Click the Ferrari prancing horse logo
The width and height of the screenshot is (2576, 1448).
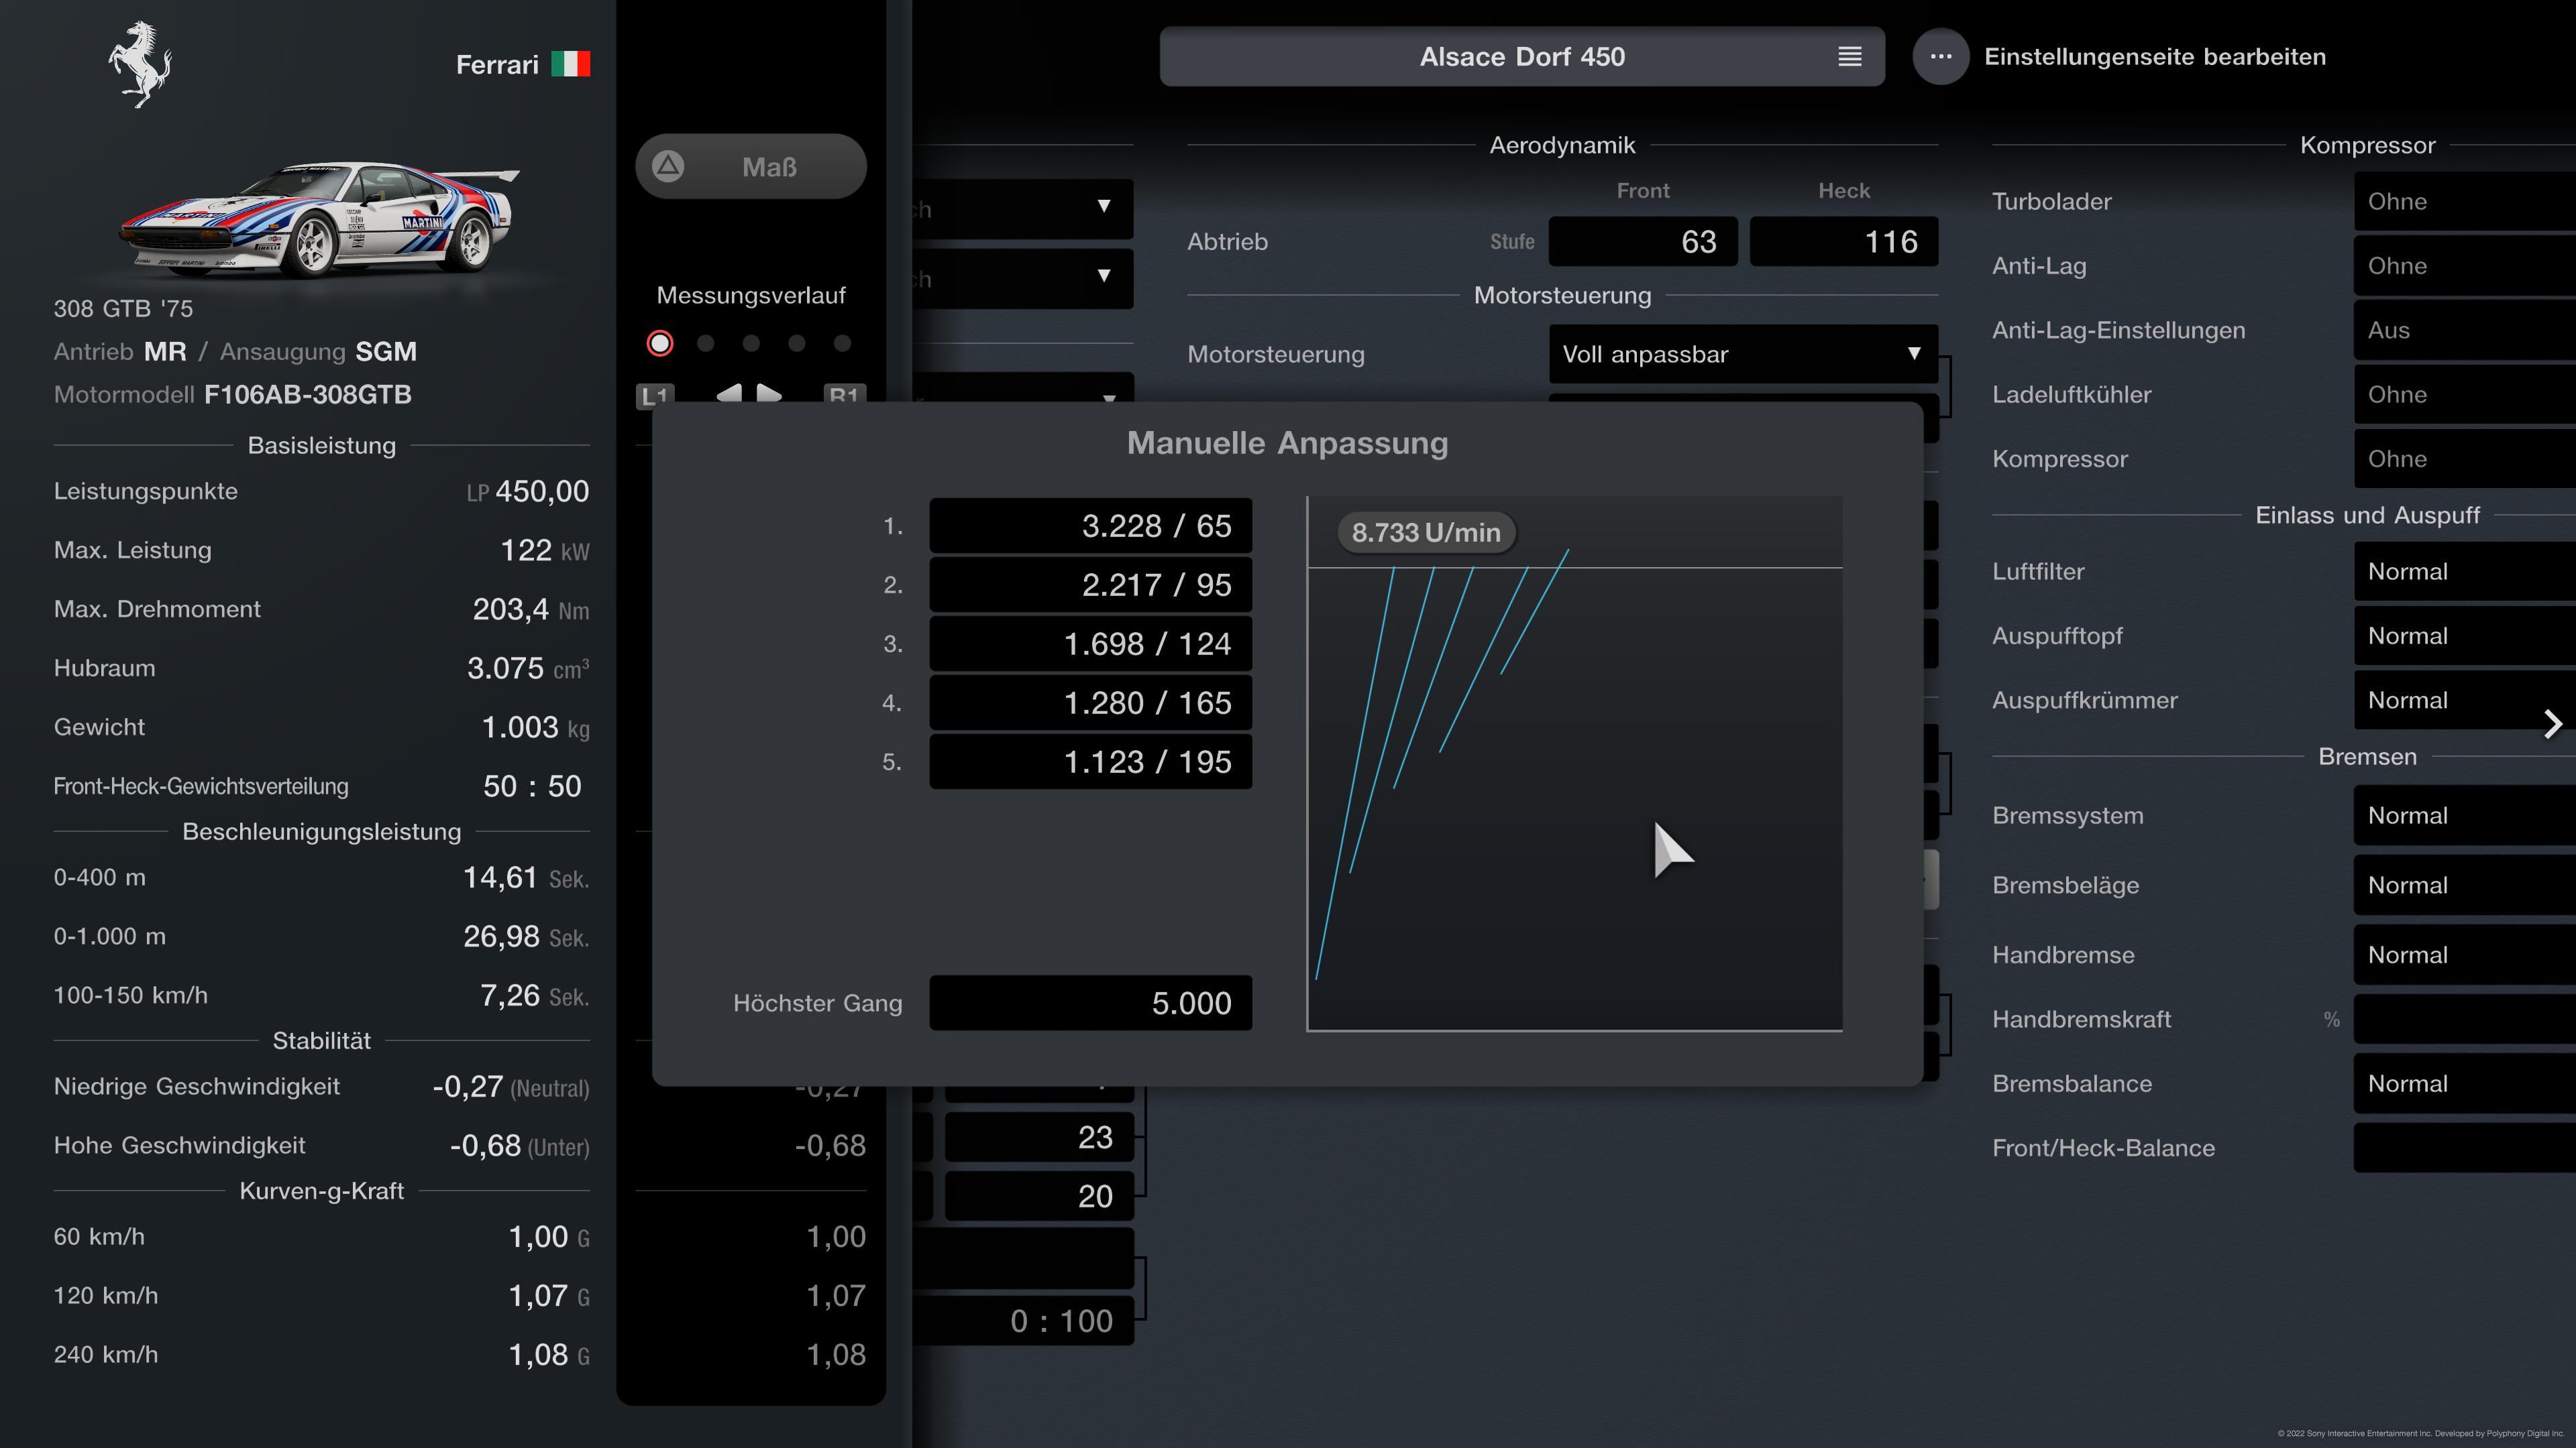tap(140, 64)
